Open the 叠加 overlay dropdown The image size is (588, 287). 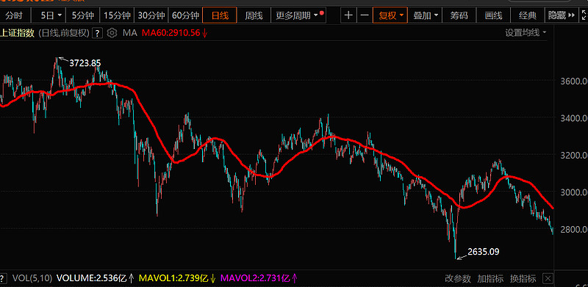(x=426, y=15)
